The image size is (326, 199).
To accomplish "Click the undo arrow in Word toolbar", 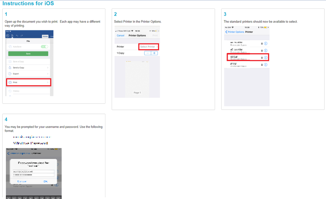I will pos(17,36).
